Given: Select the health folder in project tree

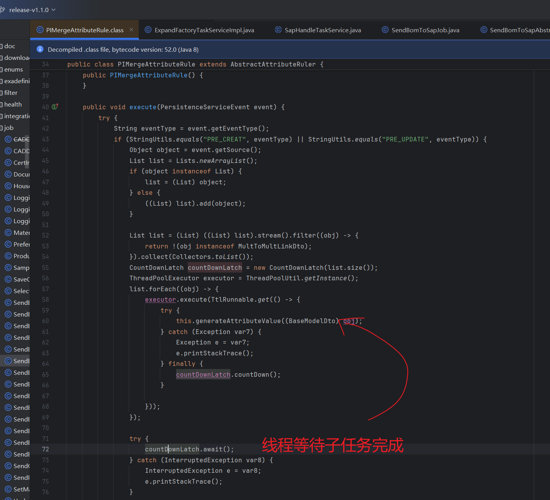Looking at the screenshot, I should (13, 104).
